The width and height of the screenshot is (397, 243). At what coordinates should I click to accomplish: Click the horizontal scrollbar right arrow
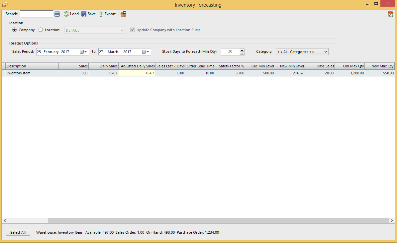click(x=392, y=221)
